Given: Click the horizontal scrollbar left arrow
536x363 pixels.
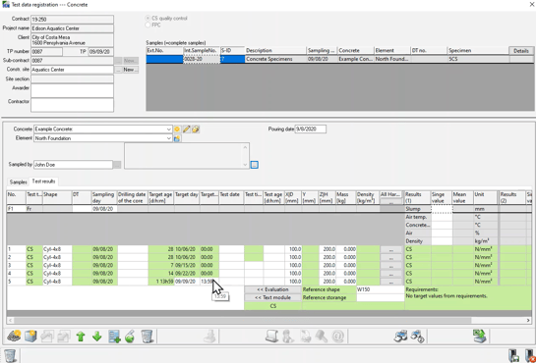Looking at the screenshot, I should [x=10, y=321].
